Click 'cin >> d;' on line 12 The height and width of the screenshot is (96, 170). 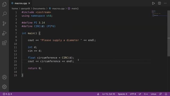click(x=35, y=51)
